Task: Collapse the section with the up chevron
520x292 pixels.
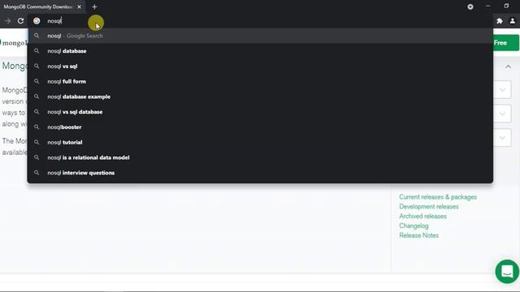Action: (x=508, y=67)
